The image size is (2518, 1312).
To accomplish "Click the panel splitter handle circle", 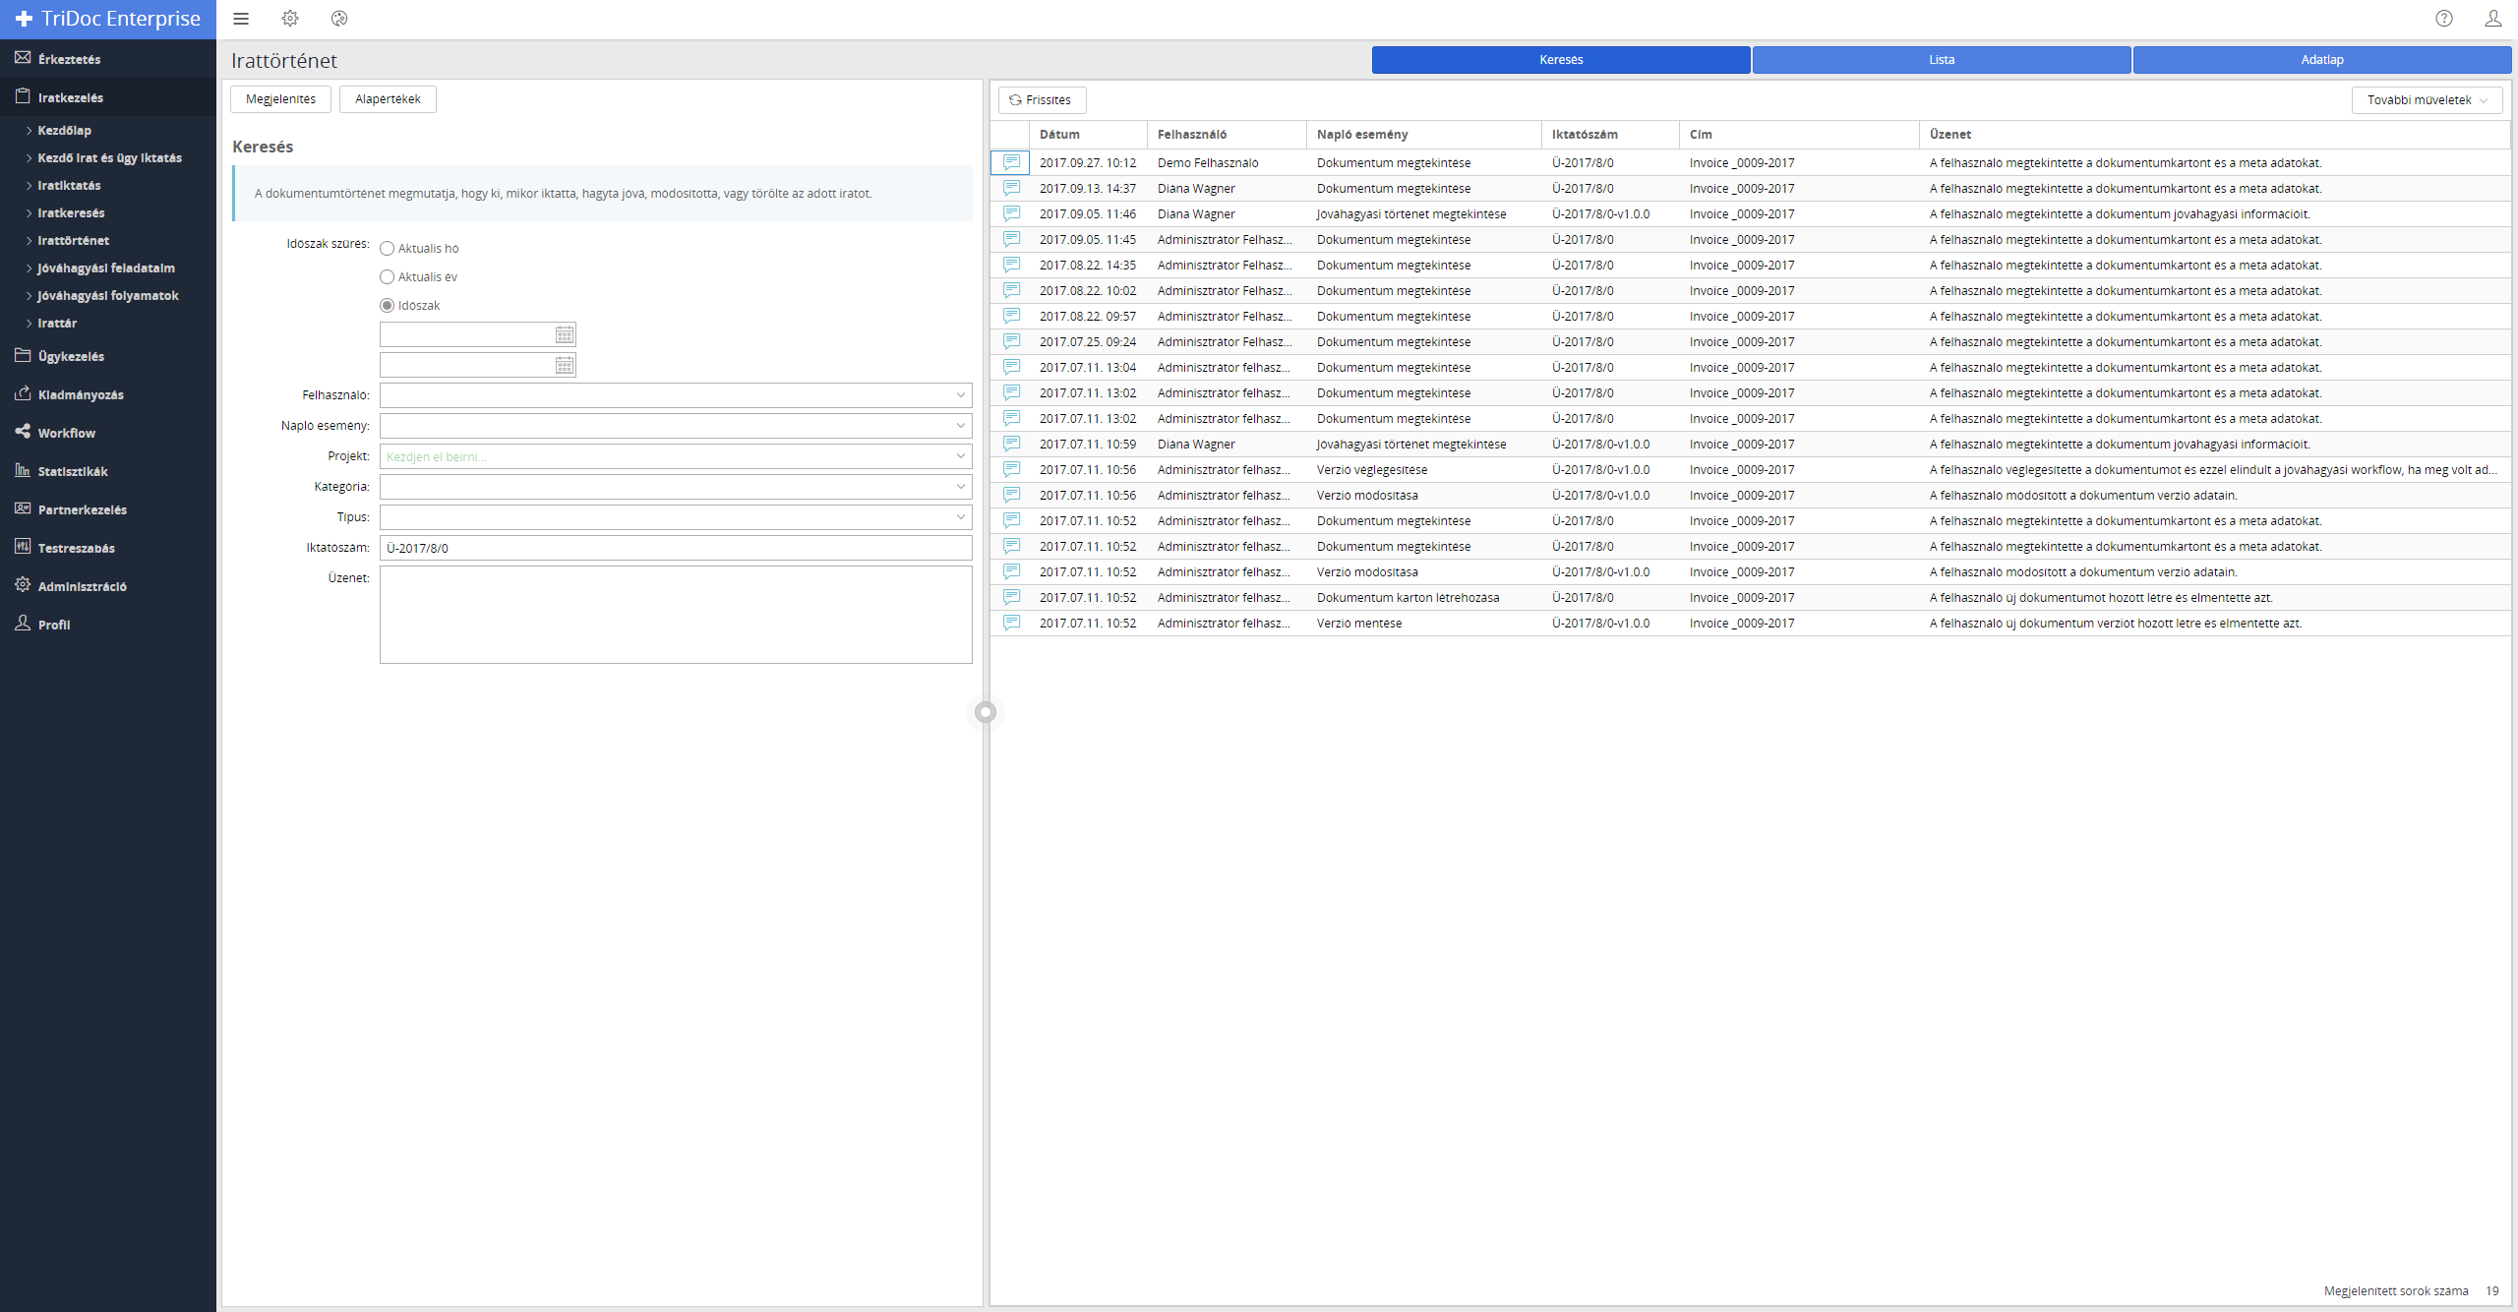I will coord(986,712).
